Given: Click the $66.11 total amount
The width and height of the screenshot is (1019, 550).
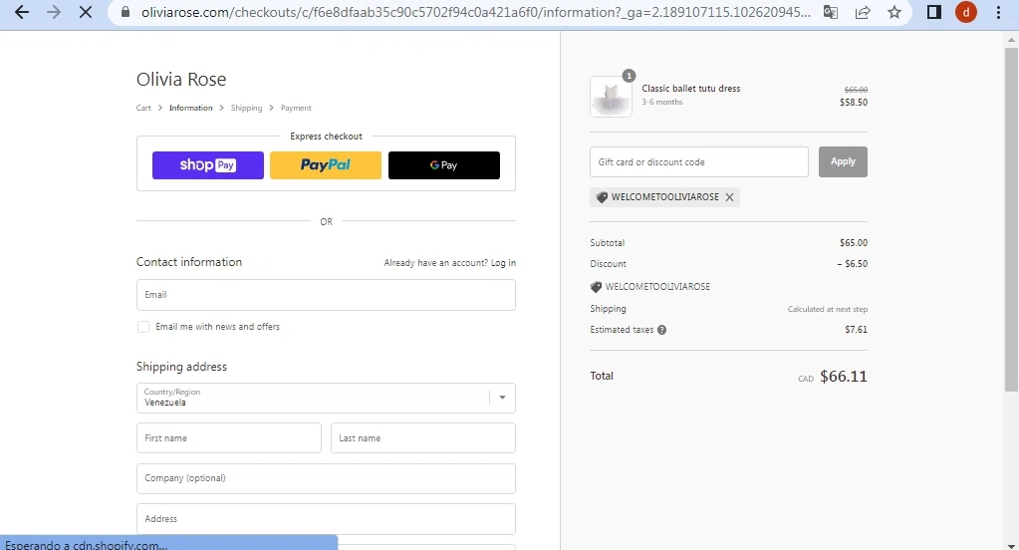Looking at the screenshot, I should point(844,377).
